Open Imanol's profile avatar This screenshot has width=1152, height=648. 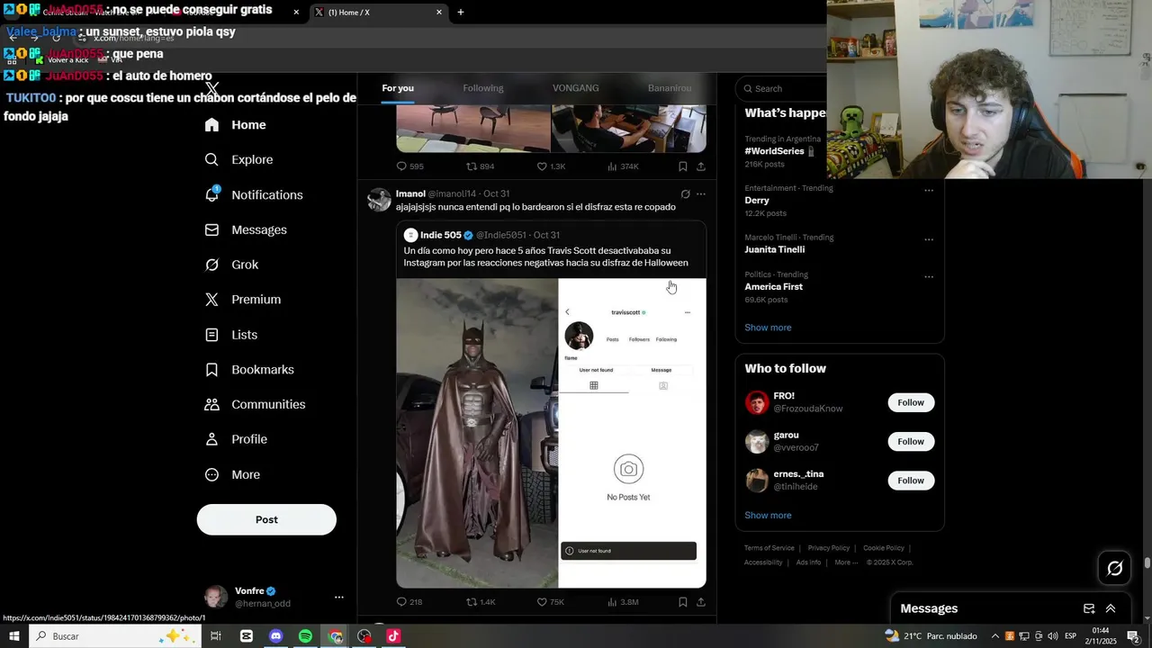(x=379, y=200)
